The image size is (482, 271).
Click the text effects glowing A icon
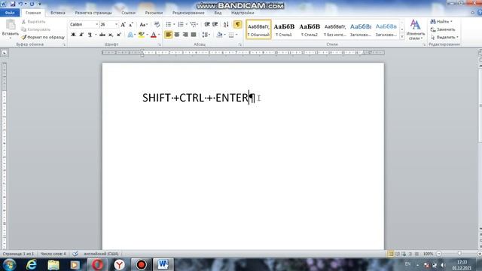coord(130,35)
